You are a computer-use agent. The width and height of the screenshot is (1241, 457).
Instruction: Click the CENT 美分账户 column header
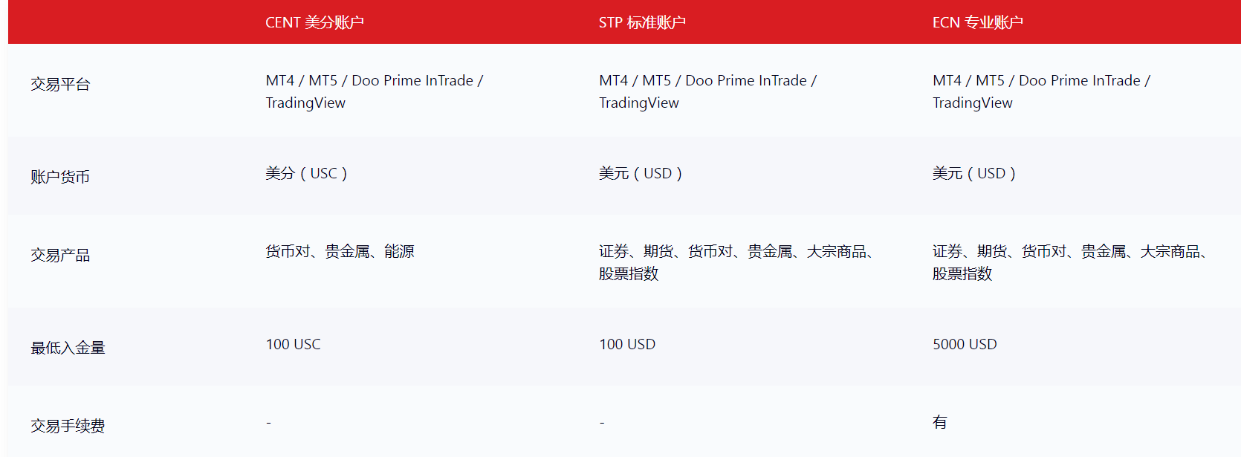point(314,22)
